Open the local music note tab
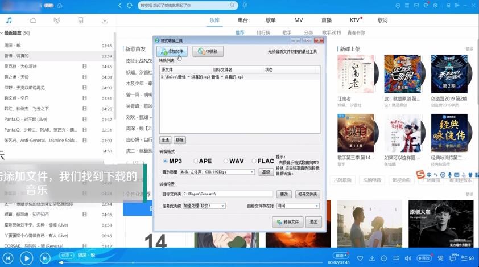479x267 pixels. (x=9, y=20)
